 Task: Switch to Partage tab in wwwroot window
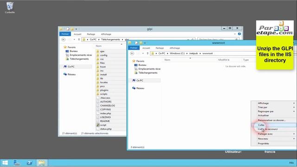[160, 48]
